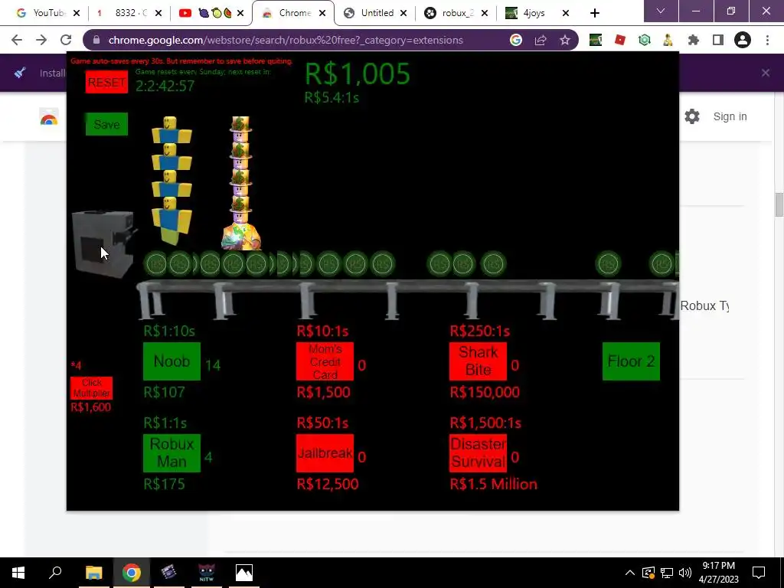The width and height of the screenshot is (784, 588).
Task: Show hidden system tray icons
Action: point(630,573)
